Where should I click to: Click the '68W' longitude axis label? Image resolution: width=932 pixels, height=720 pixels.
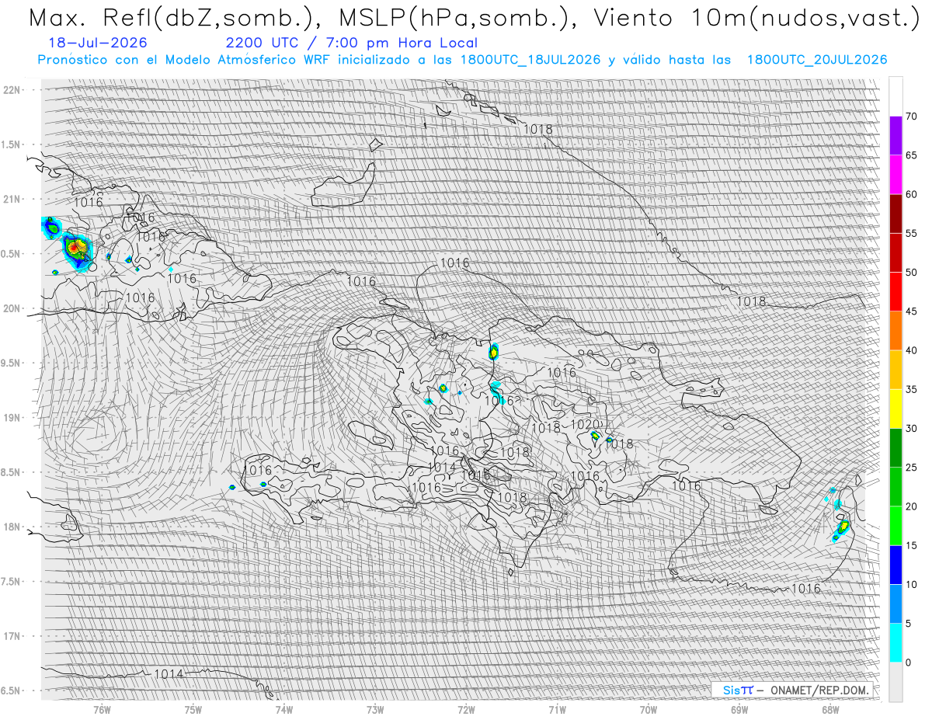(830, 709)
